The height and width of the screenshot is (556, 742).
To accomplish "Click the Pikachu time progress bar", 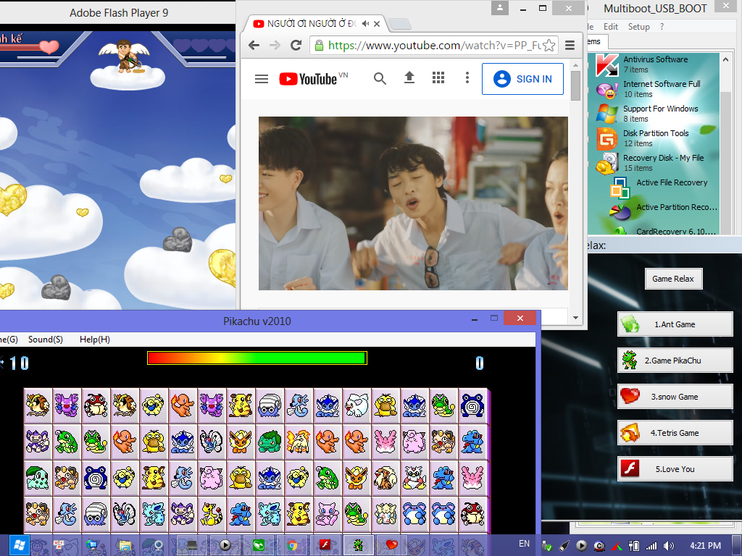I will [257, 358].
